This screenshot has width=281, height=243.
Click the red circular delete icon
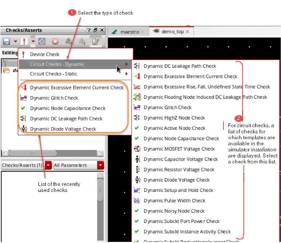point(55,42)
